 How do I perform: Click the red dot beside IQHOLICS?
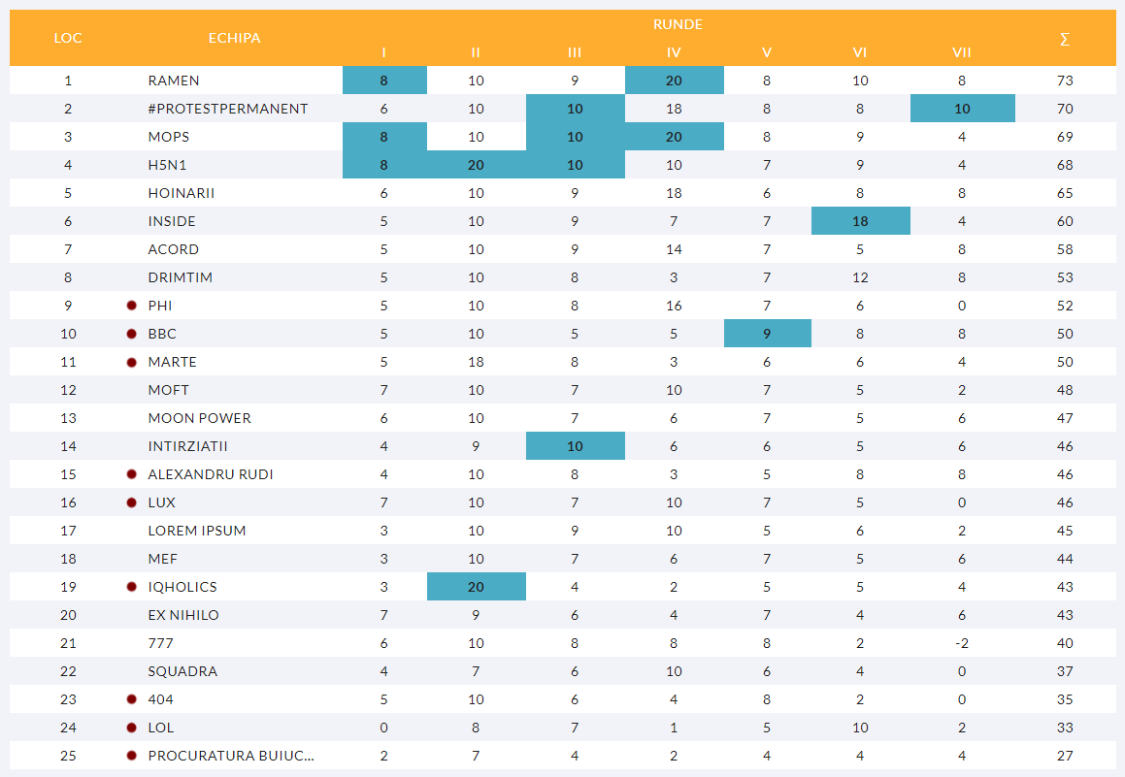131,587
